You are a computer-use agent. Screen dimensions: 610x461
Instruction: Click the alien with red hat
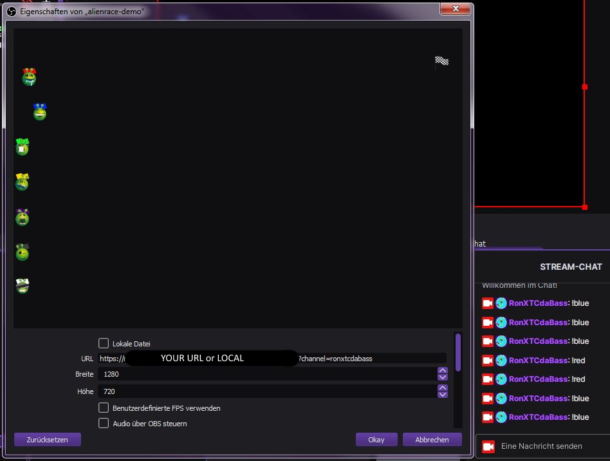pos(29,77)
